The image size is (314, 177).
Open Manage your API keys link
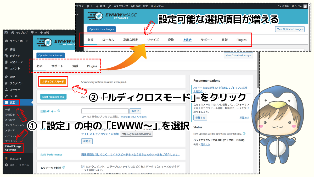(133, 116)
